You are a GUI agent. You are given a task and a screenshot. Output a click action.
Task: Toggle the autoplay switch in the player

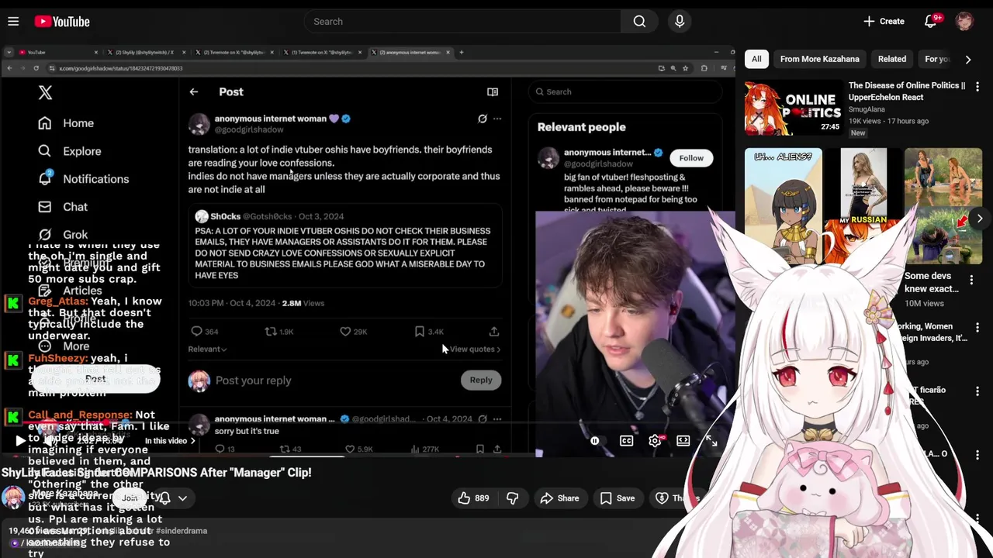point(595,441)
